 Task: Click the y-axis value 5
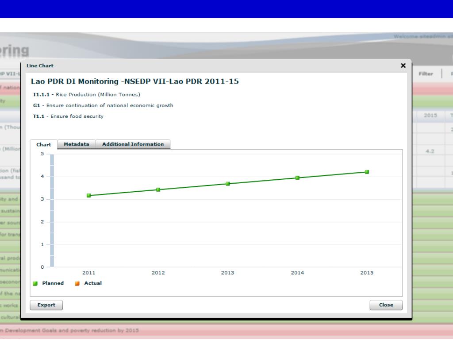point(42,154)
